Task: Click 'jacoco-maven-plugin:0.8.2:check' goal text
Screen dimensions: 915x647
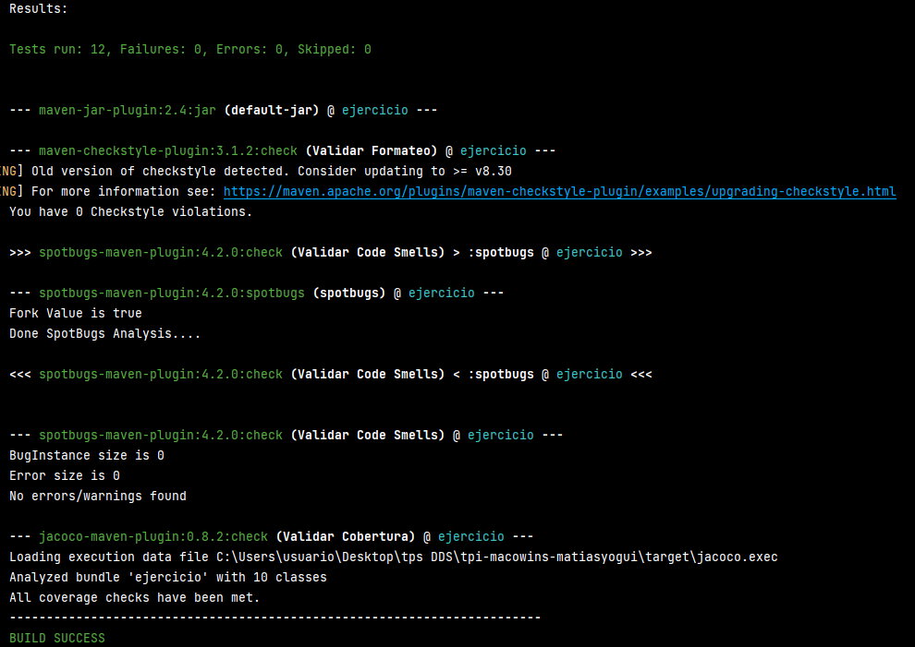Action: pyautogui.click(x=153, y=537)
